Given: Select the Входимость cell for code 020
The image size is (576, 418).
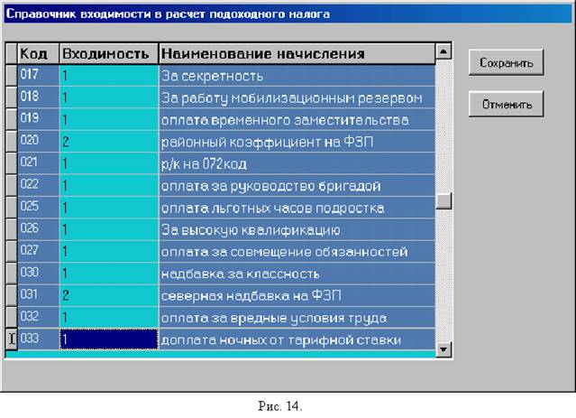Looking at the screenshot, I should pos(109,142).
